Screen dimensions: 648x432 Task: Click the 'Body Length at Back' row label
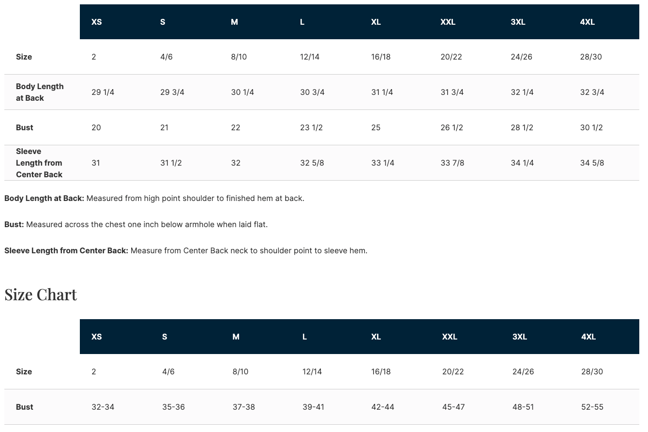(40, 92)
